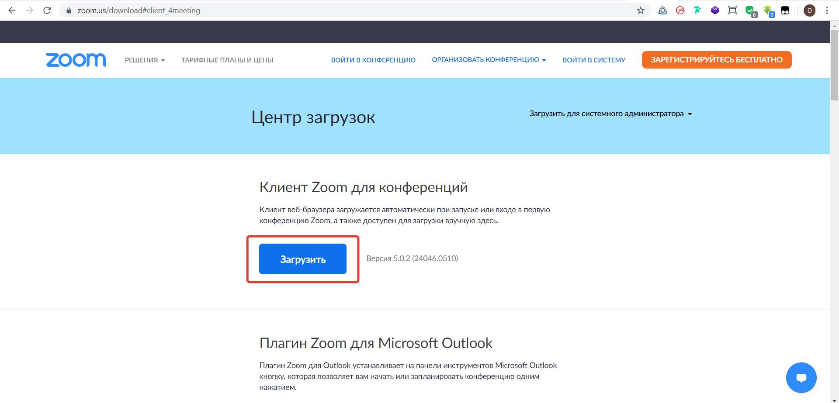Viewport: 839px width, 403px height.
Task: Open the green shield checkmark extension
Action: pos(750,11)
